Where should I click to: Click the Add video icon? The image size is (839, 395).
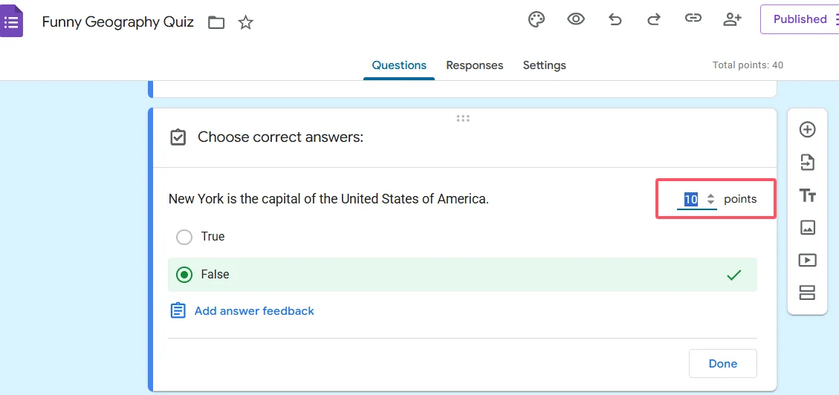[x=807, y=261]
